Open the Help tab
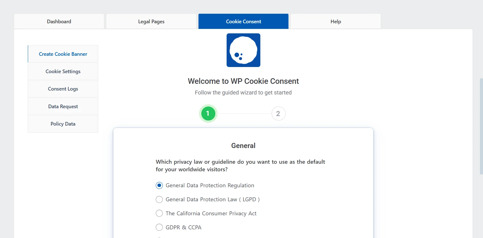 point(335,21)
